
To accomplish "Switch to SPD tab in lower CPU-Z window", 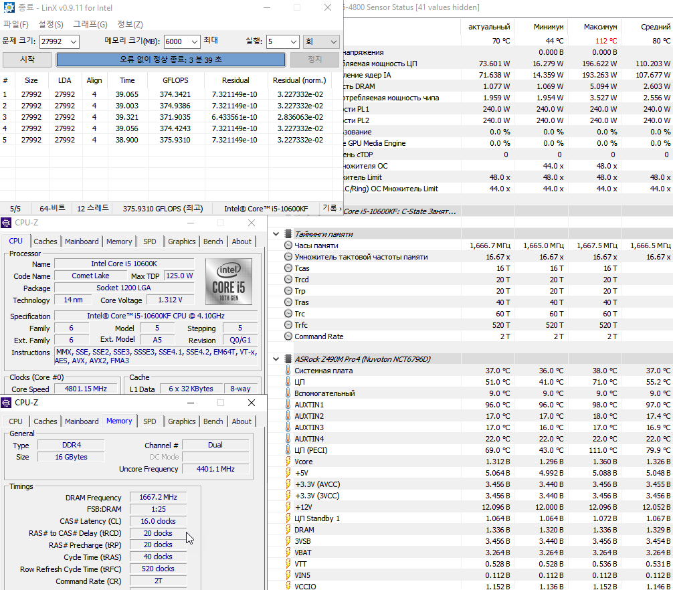I will (149, 421).
